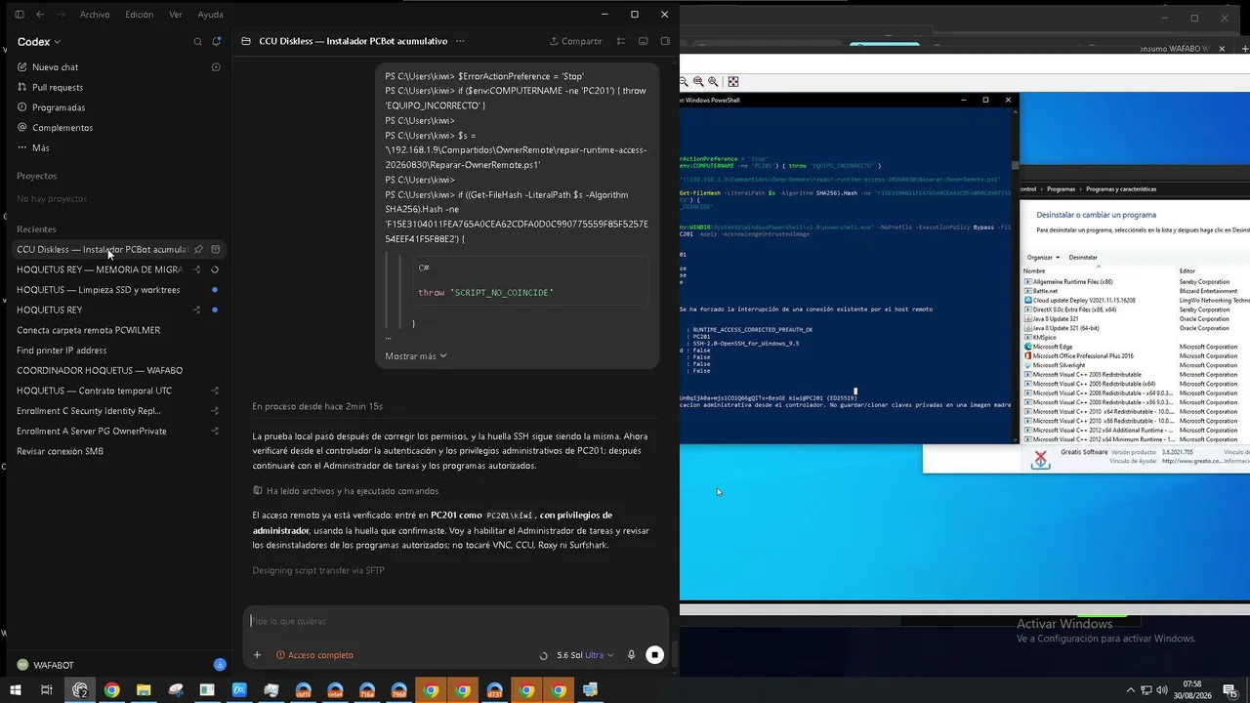Open the Edición menu
The width and height of the screenshot is (1250, 703).
click(140, 15)
